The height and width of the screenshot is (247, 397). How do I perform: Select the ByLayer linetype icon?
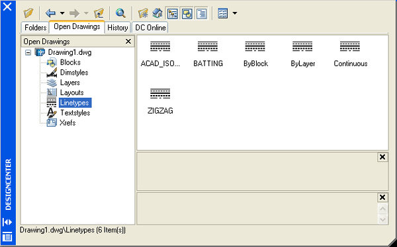point(302,46)
